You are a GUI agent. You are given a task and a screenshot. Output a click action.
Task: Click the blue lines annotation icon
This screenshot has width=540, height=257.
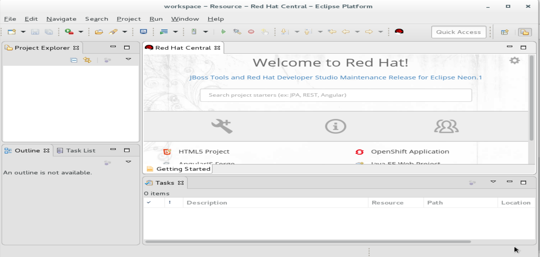[164, 32]
